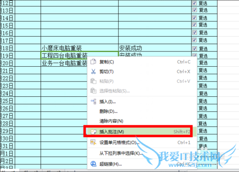The image size is (239, 172).
Task: Select cell 小磨床电脑重装
Action: [x=79, y=48]
